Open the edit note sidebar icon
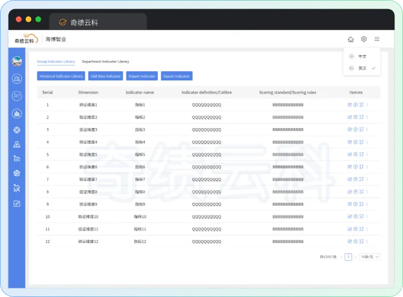The height and width of the screenshot is (297, 403). [x=17, y=204]
